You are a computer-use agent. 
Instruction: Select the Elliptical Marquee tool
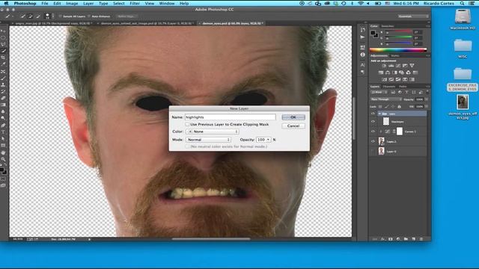point(3,38)
